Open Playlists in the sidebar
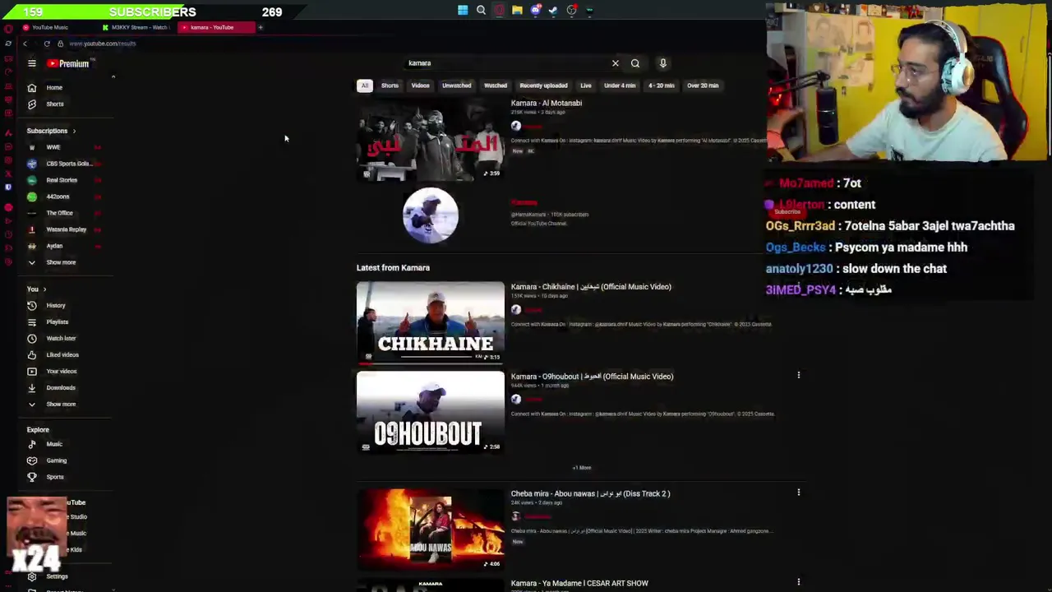The image size is (1052, 592). [57, 321]
